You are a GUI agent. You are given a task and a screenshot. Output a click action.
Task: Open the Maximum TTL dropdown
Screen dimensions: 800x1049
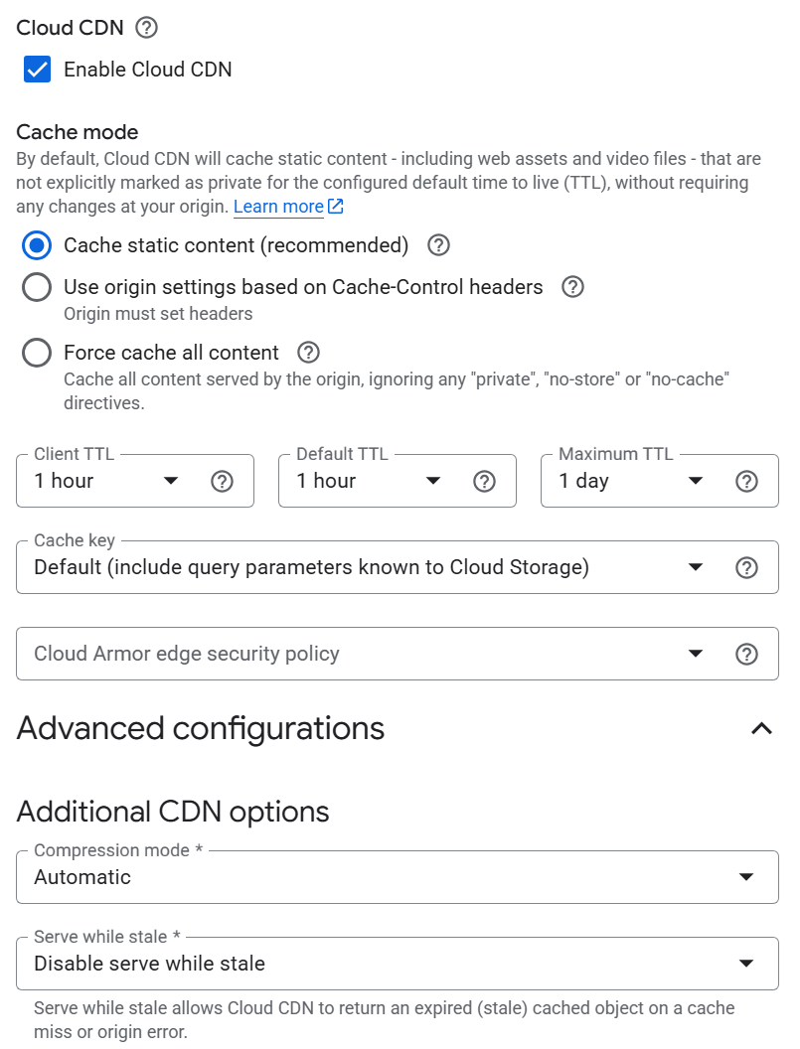(x=633, y=481)
